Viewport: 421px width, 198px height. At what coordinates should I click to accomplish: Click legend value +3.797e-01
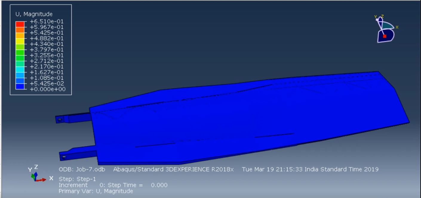click(x=47, y=50)
